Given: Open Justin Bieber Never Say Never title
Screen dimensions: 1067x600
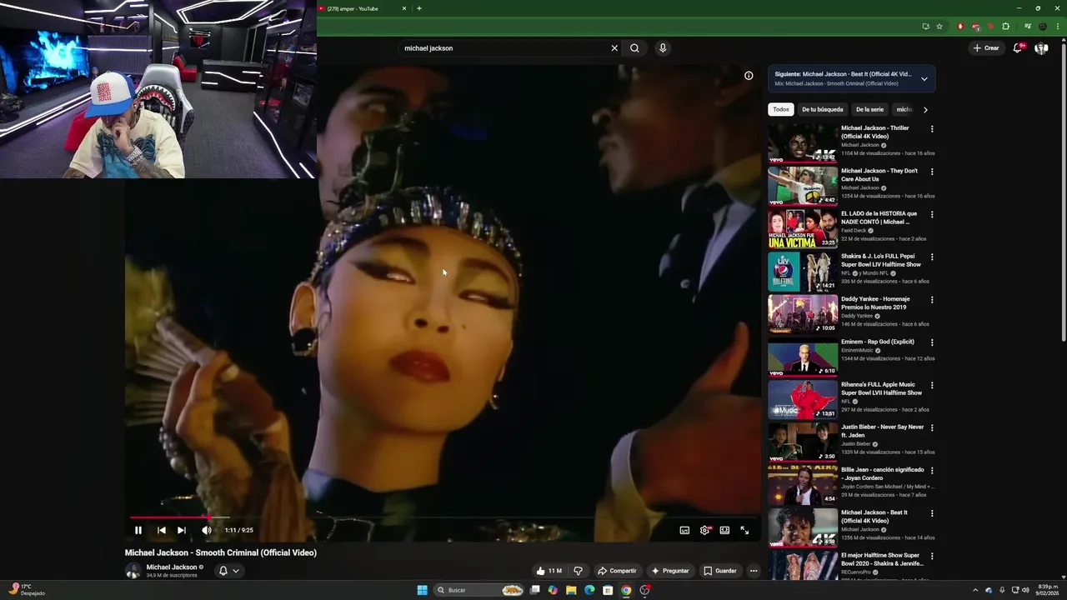Looking at the screenshot, I should (x=883, y=431).
